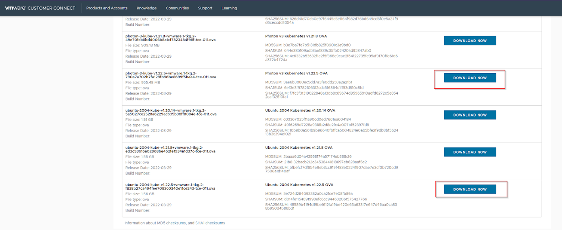Click the SHA256SUM value starting 5fbefcf7df854
This screenshot has width=562, height=230.
tap(332, 169)
